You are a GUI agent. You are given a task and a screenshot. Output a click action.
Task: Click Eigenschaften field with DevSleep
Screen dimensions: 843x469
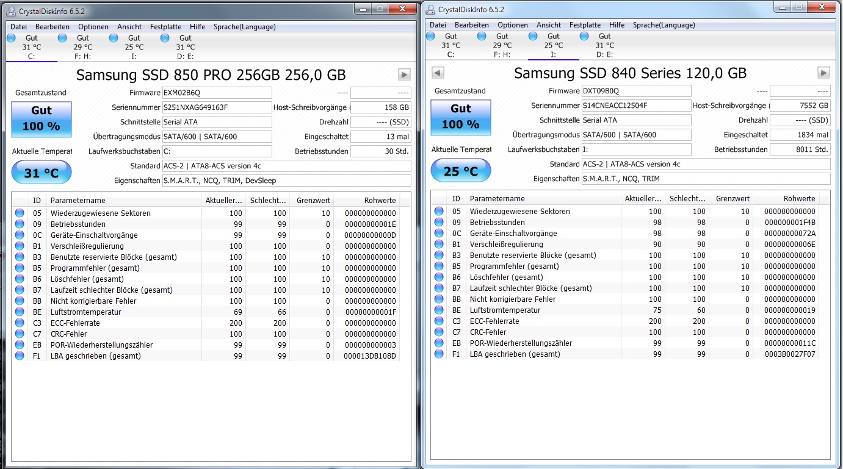(286, 181)
